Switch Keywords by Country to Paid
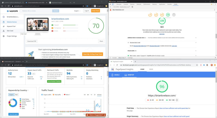The height and width of the screenshot is (118, 217). (16, 95)
